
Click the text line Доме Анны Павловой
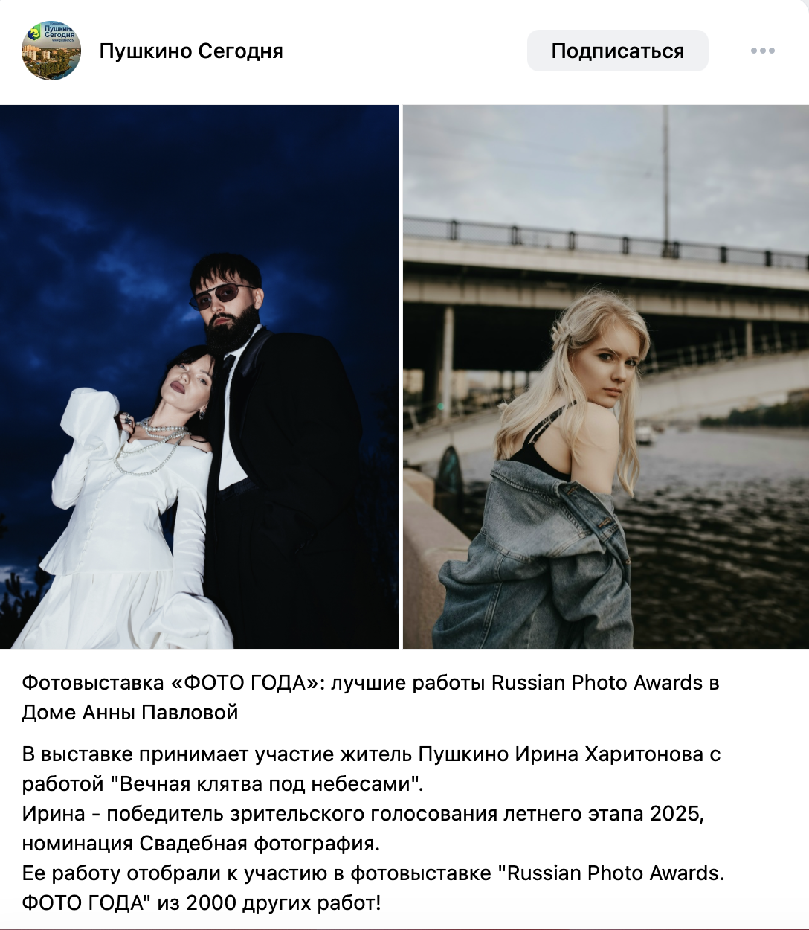(130, 712)
